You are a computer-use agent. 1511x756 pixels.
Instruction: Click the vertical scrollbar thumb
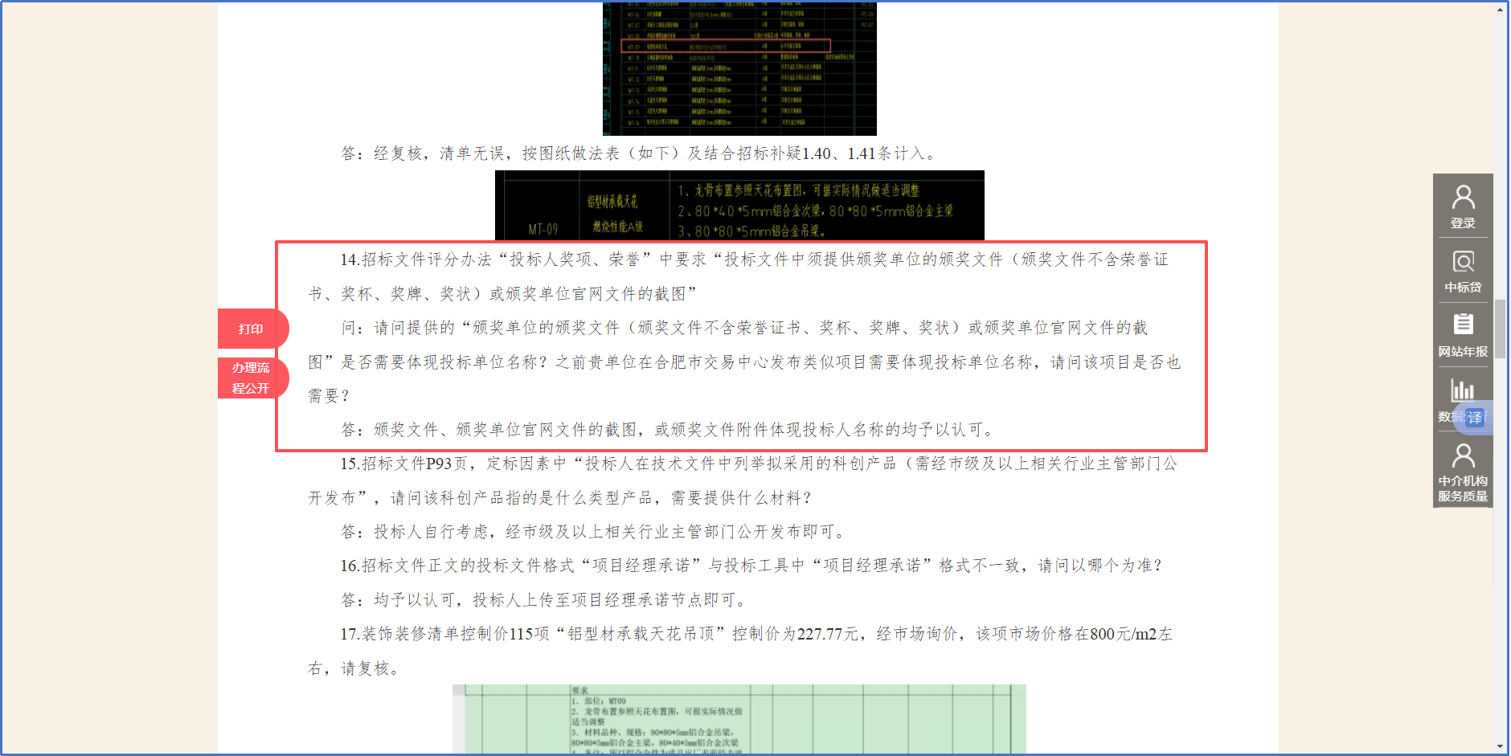(x=1500, y=329)
